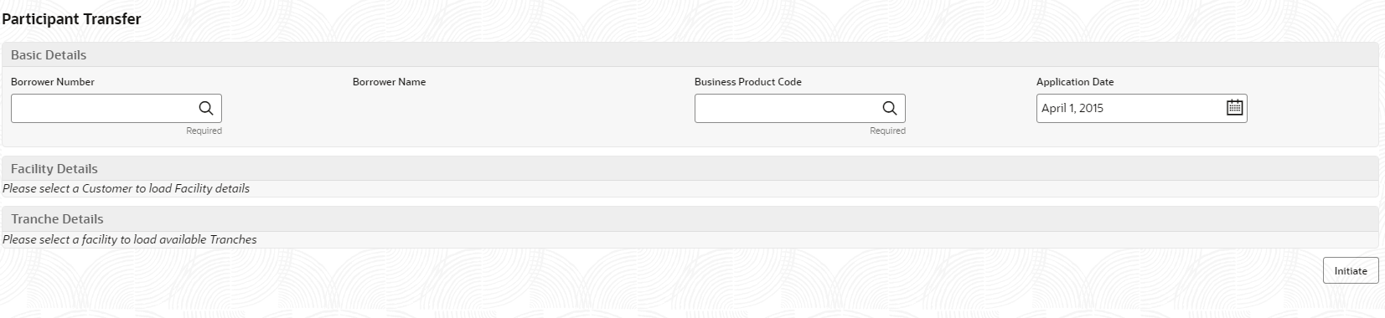Open Business Product Code search lookup

tap(889, 108)
